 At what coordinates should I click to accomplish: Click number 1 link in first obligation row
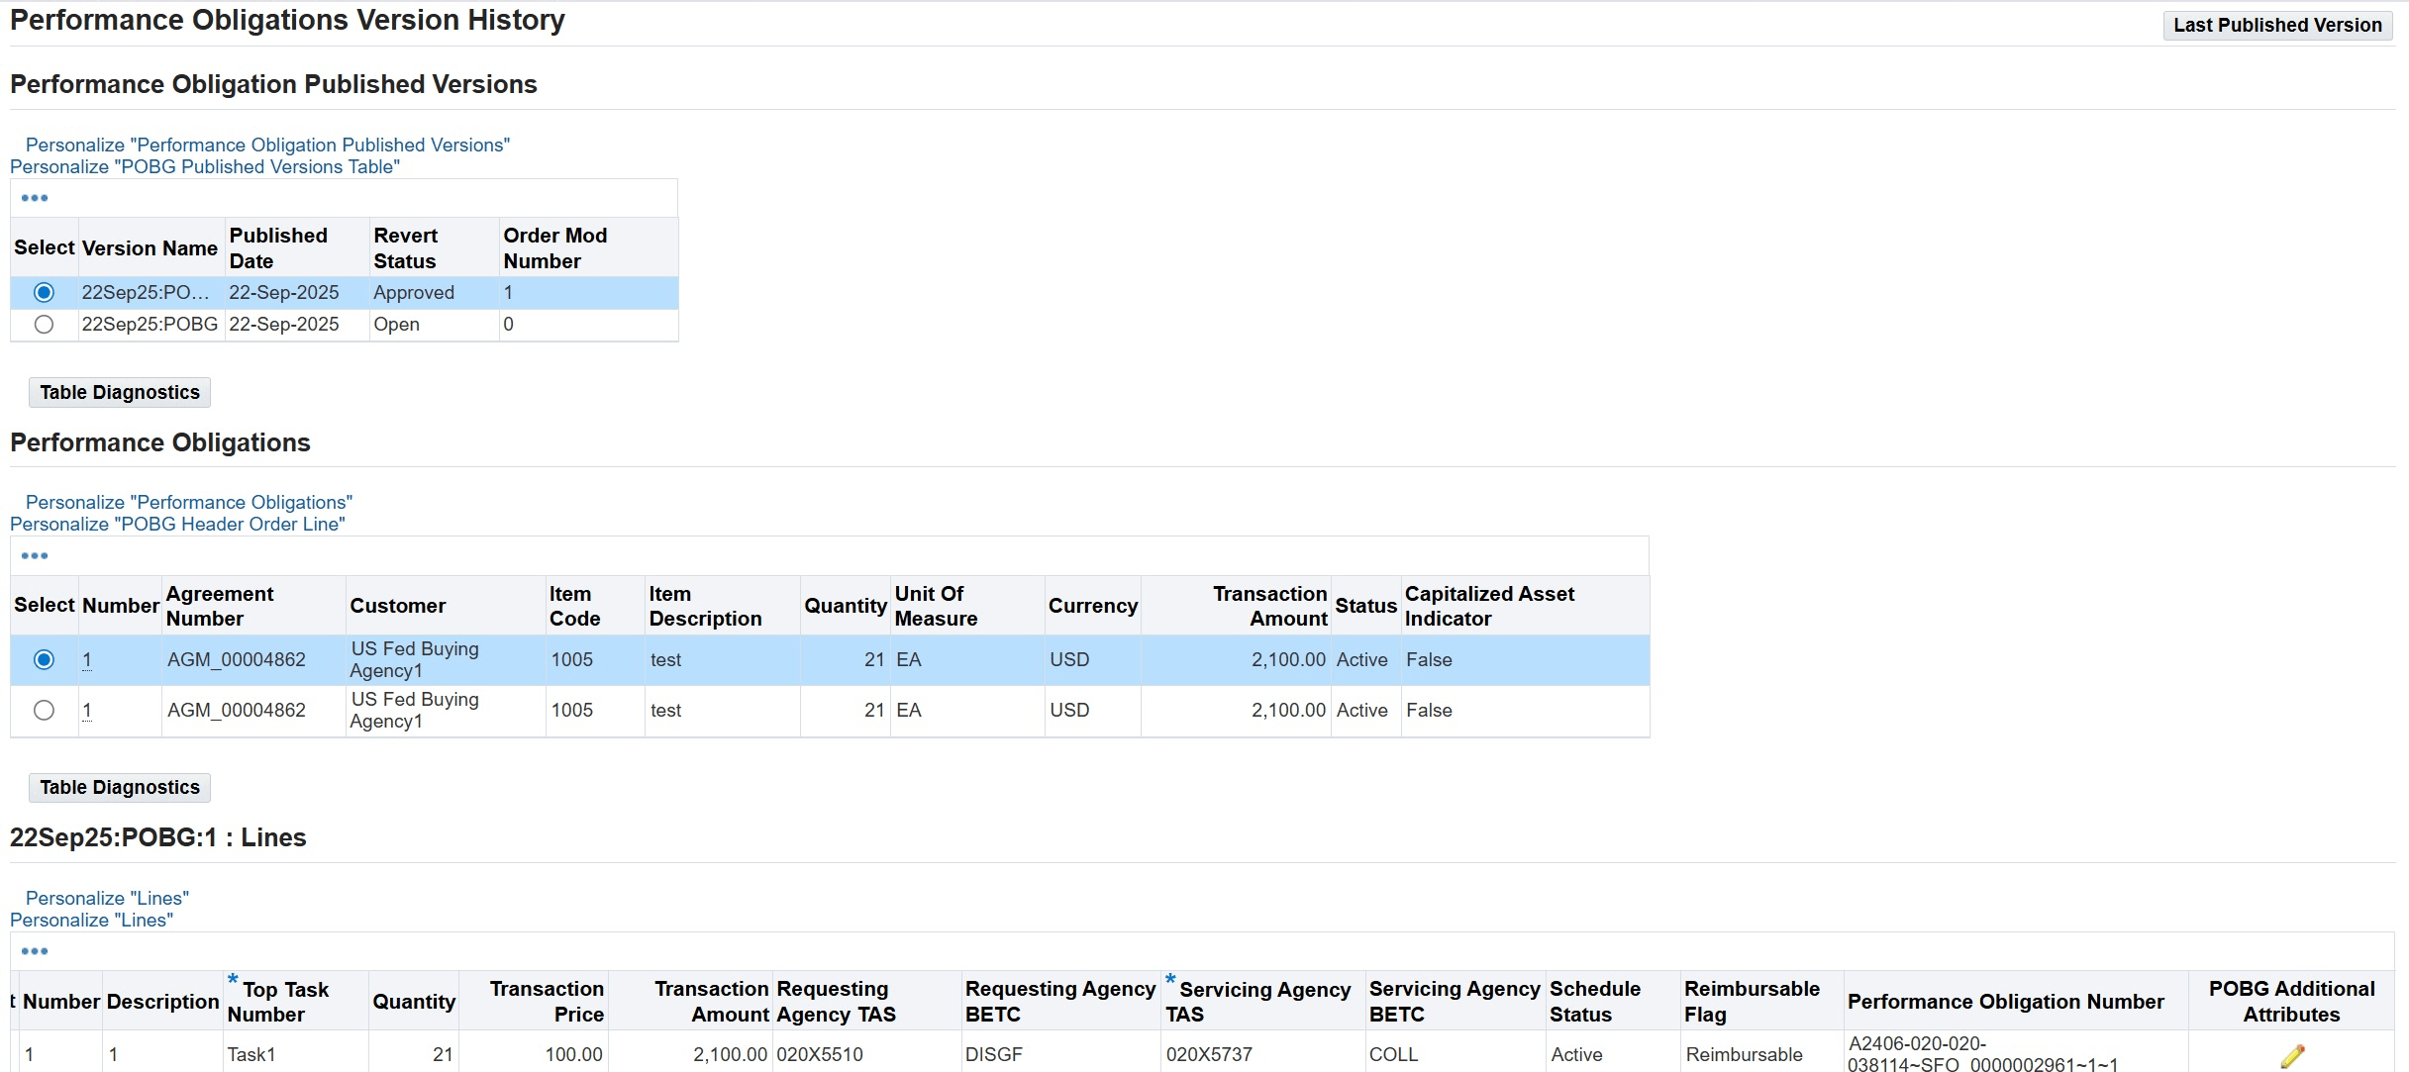coord(87,660)
